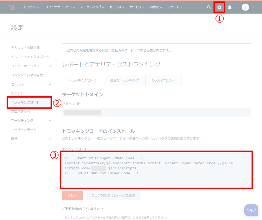The height and width of the screenshot is (220, 262).
Task: Open the 自動化 top menu
Action: coord(156,7)
